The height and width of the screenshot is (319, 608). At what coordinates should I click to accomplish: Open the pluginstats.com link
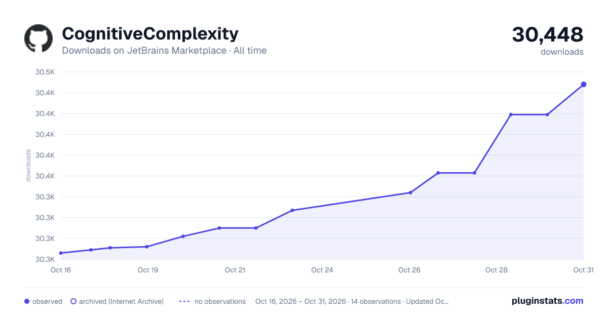tap(548, 301)
